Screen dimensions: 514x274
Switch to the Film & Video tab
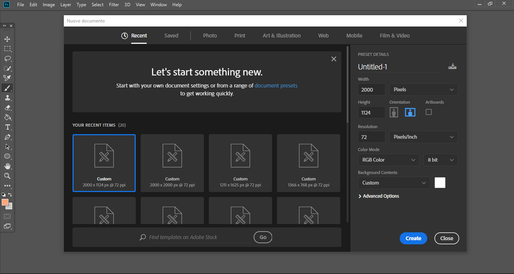(x=395, y=36)
